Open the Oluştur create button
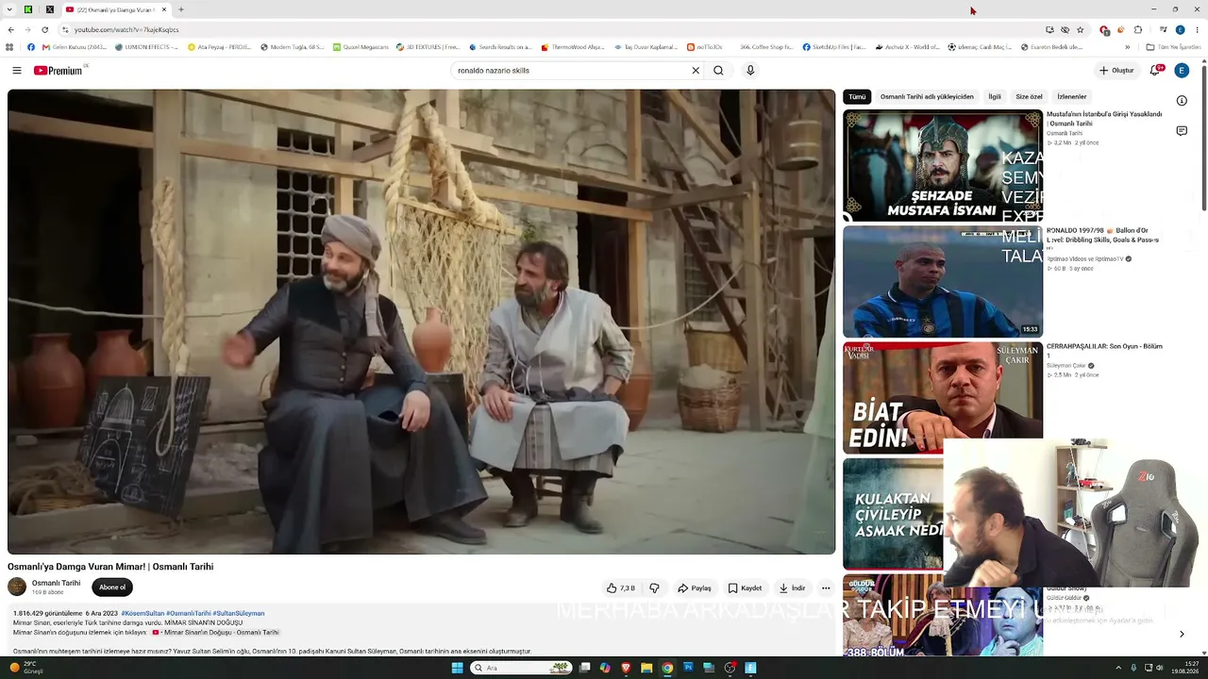The width and height of the screenshot is (1208, 679). click(1116, 71)
